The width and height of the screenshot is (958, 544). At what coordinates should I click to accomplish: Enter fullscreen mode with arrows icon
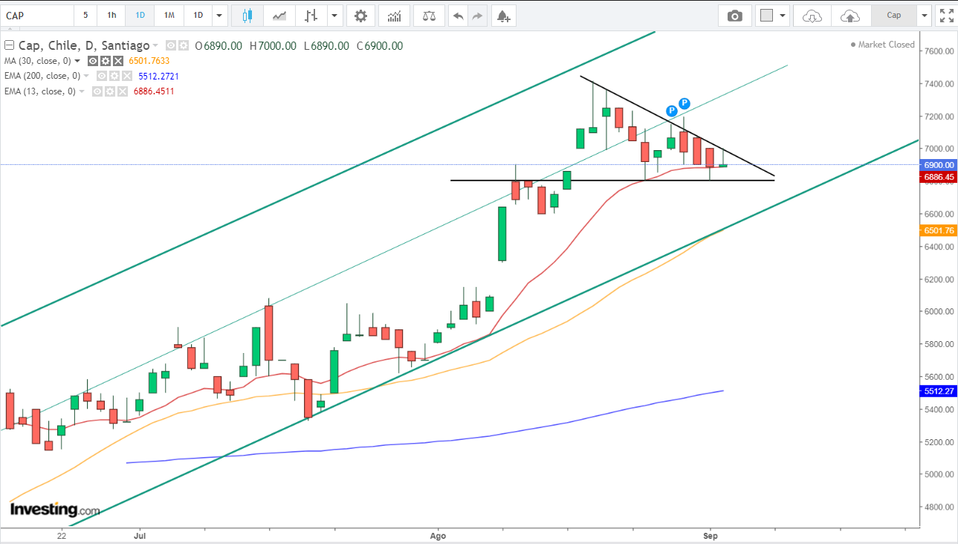[x=946, y=15]
